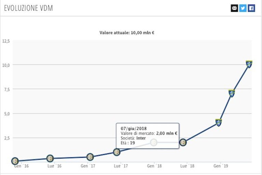Screen dimensions: 262x175
Task: Select the Inter crest marker at the 2,00 mln value near Lug '18
Action: click(183, 143)
